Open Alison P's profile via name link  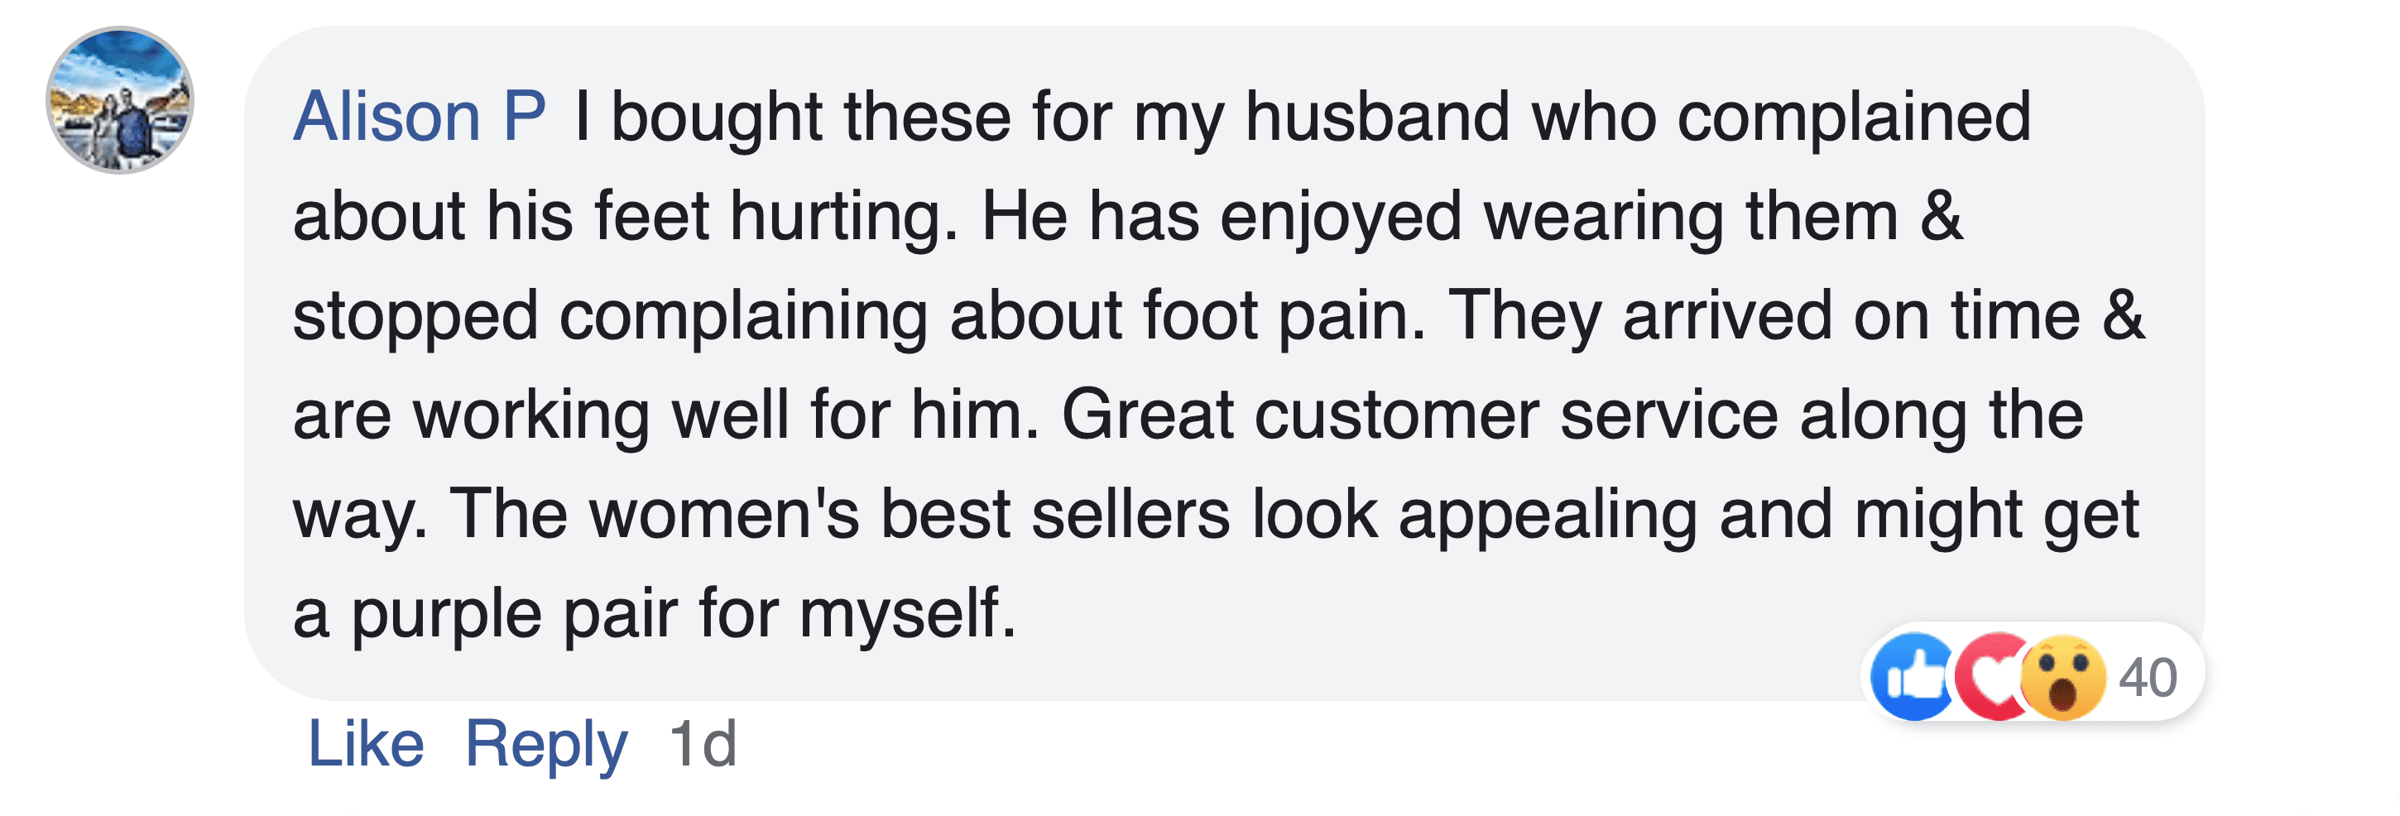[420, 117]
